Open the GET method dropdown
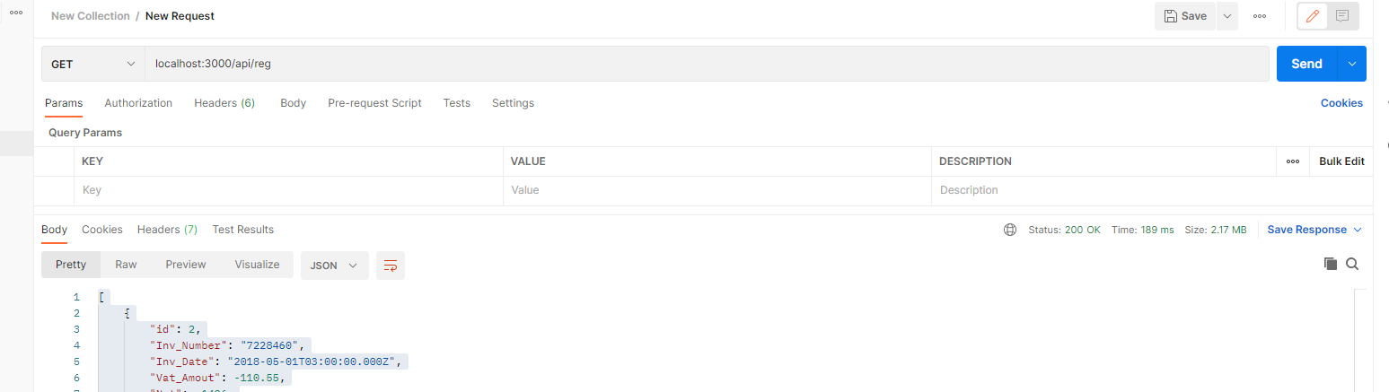This screenshot has width=1389, height=392. pos(92,64)
